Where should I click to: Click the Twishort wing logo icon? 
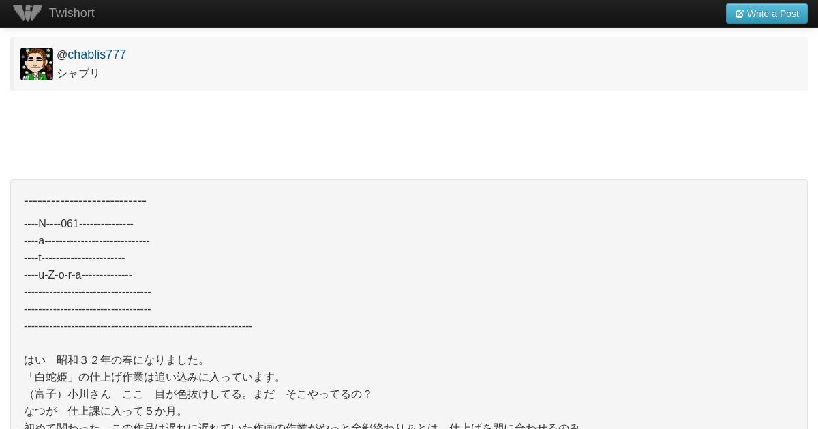point(27,13)
